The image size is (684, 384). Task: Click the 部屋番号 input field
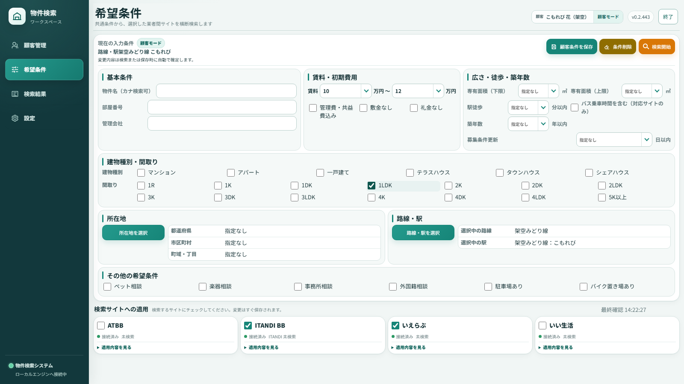(x=222, y=107)
